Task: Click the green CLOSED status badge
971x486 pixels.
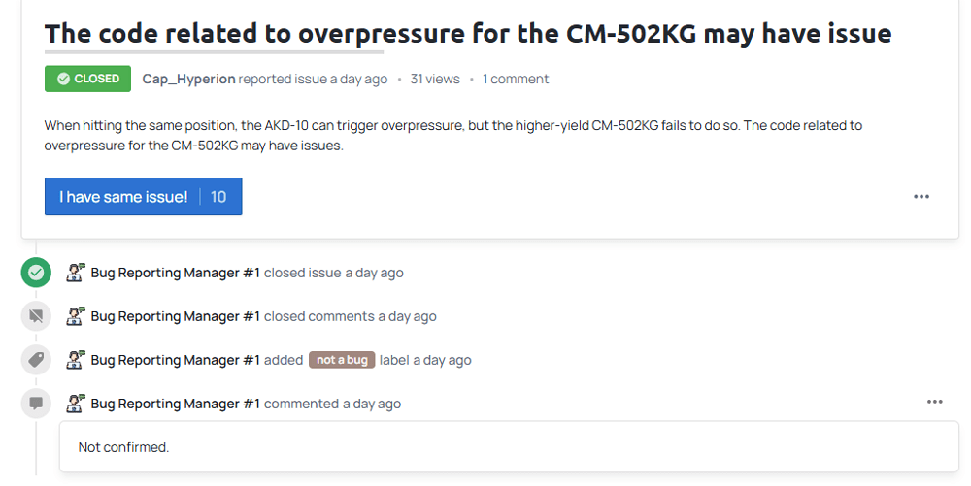Action: [88, 79]
